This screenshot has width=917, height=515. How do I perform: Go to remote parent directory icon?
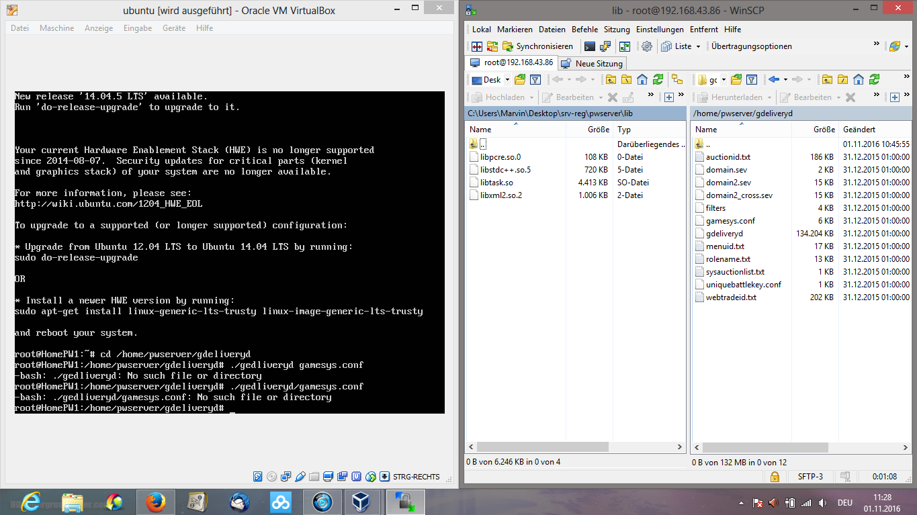click(x=827, y=80)
